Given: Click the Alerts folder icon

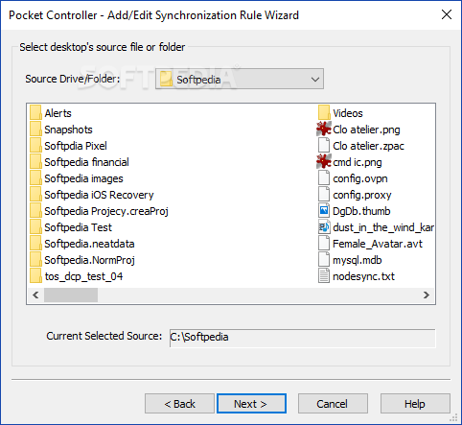Looking at the screenshot, I should 35,113.
